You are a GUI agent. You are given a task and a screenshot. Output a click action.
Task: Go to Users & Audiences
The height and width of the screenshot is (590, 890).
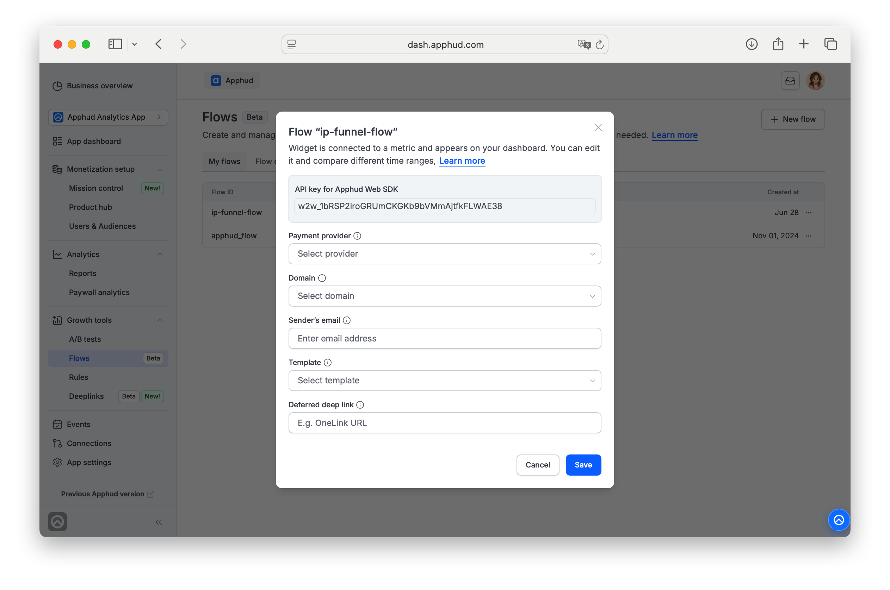point(102,226)
